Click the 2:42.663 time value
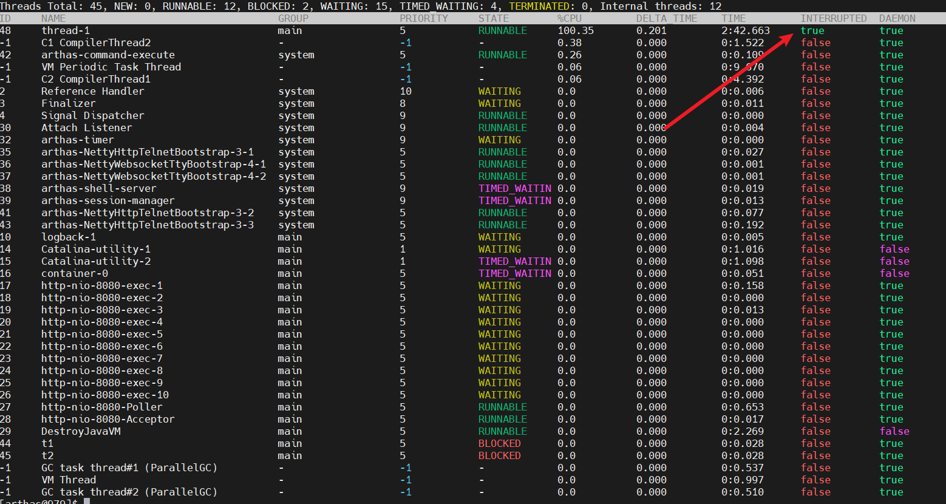 click(x=745, y=30)
